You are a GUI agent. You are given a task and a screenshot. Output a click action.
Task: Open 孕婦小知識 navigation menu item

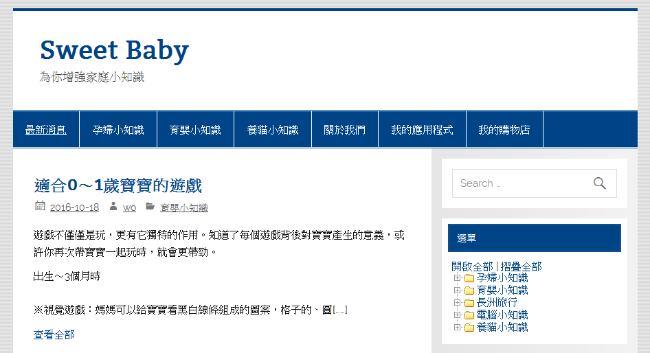(118, 130)
